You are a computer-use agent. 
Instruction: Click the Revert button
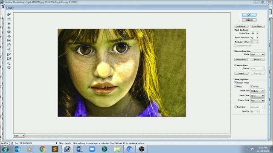point(258,59)
